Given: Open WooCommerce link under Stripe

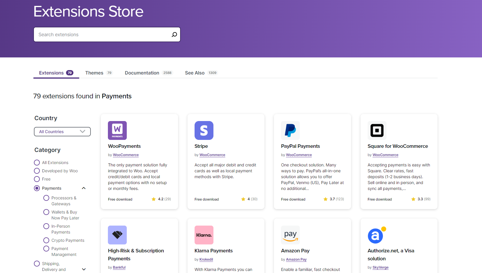Looking at the screenshot, I should pyautogui.click(x=212, y=155).
